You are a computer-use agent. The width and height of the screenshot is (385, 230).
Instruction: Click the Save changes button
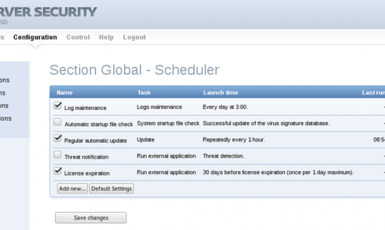point(91,218)
